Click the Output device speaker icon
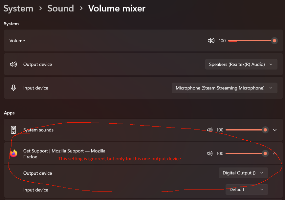This screenshot has height=200, width=285. pyautogui.click(x=13, y=64)
